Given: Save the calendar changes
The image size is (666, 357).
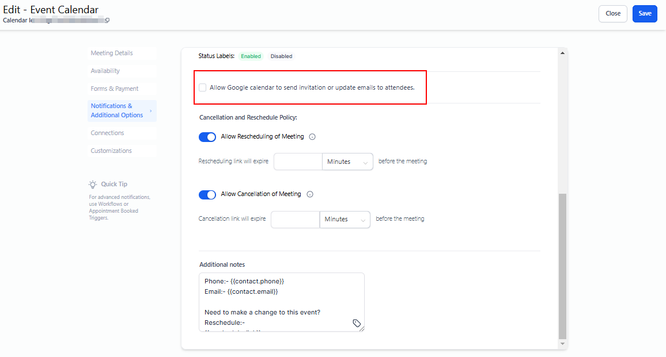Looking at the screenshot, I should click(645, 13).
